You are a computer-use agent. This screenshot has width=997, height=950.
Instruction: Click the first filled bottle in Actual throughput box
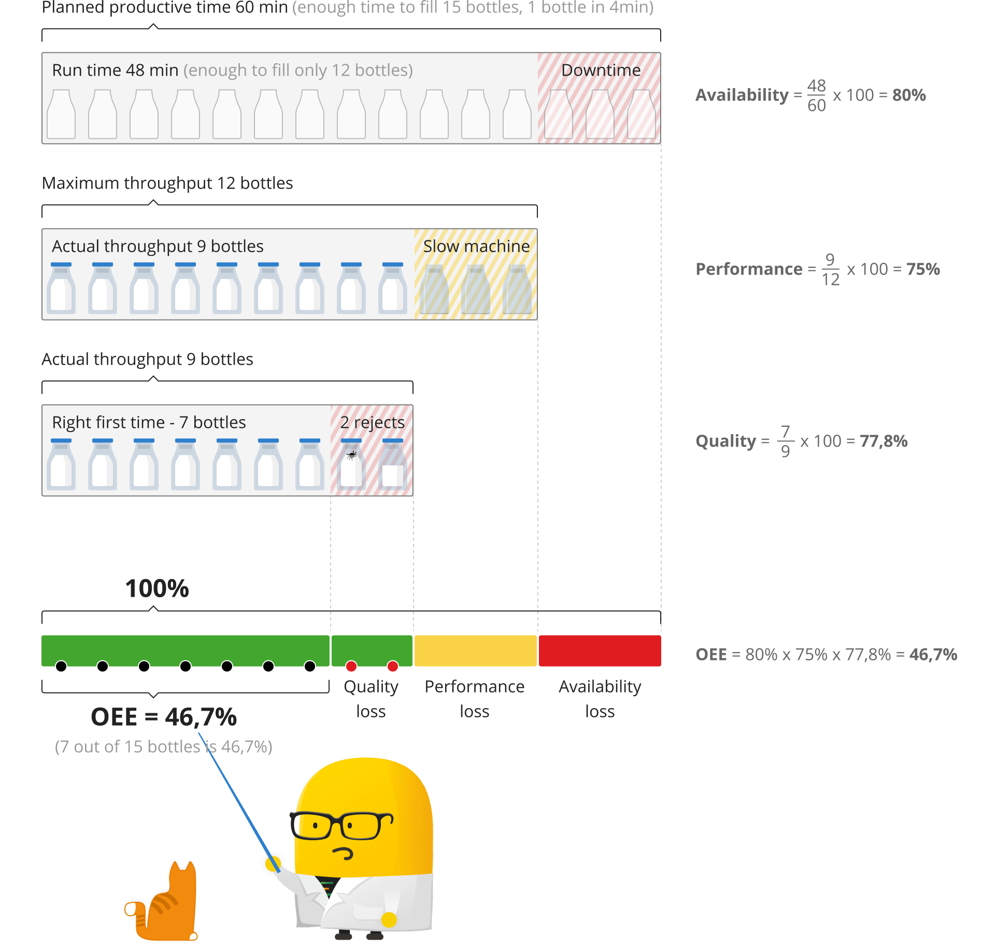pyautogui.click(x=61, y=289)
